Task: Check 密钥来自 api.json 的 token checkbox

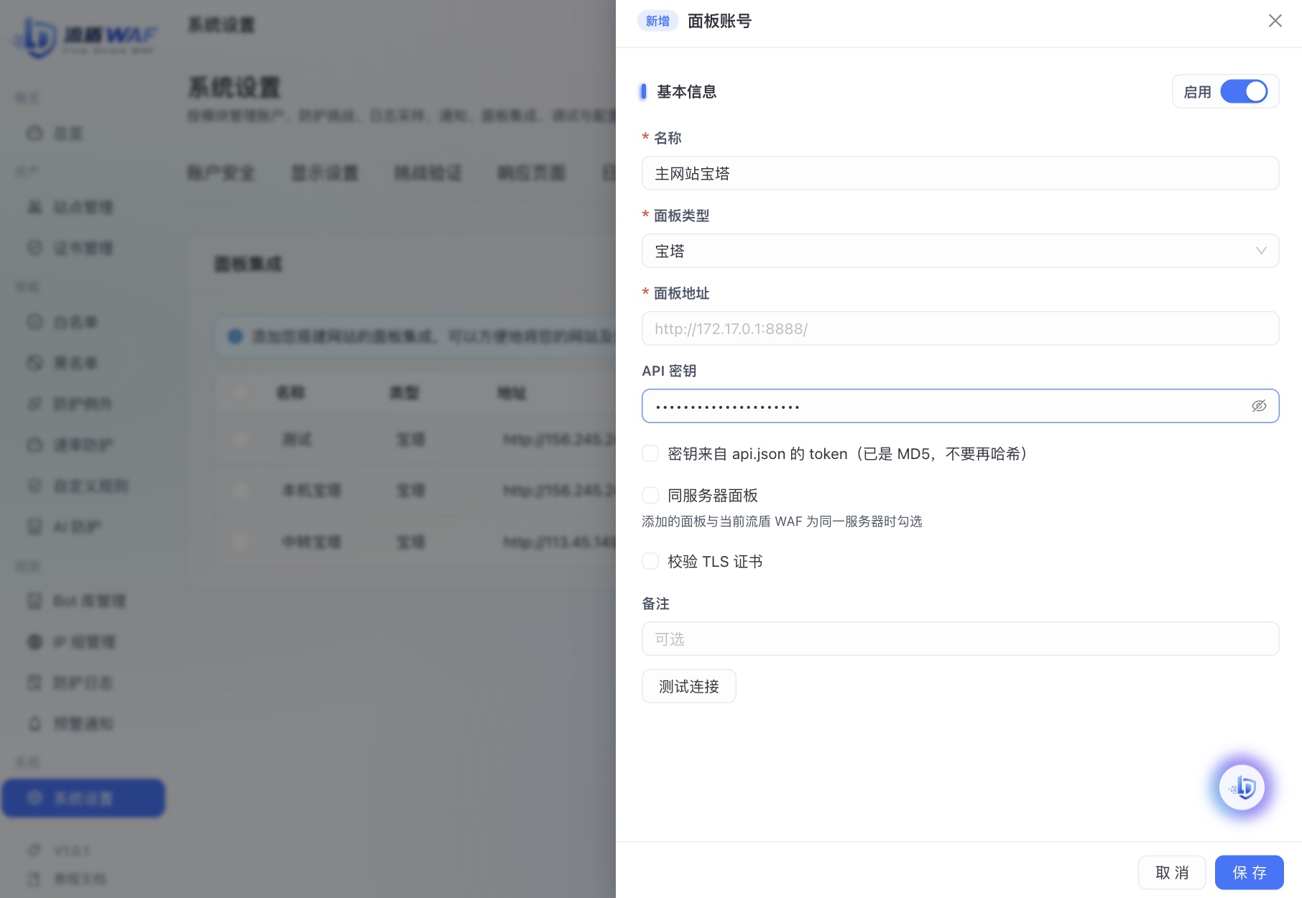Action: [x=650, y=453]
